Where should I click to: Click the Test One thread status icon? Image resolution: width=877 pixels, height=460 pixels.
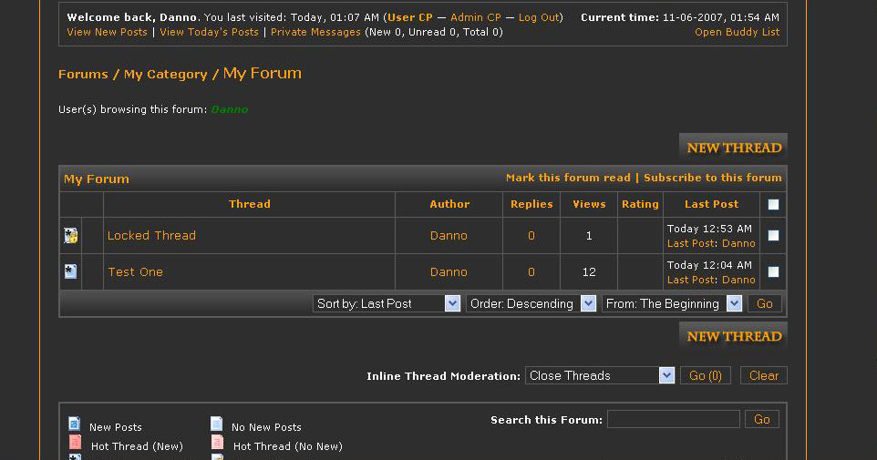[71, 271]
